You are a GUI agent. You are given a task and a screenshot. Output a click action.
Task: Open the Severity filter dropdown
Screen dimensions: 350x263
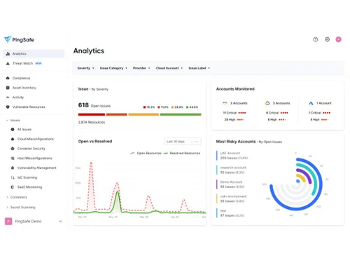pos(85,68)
